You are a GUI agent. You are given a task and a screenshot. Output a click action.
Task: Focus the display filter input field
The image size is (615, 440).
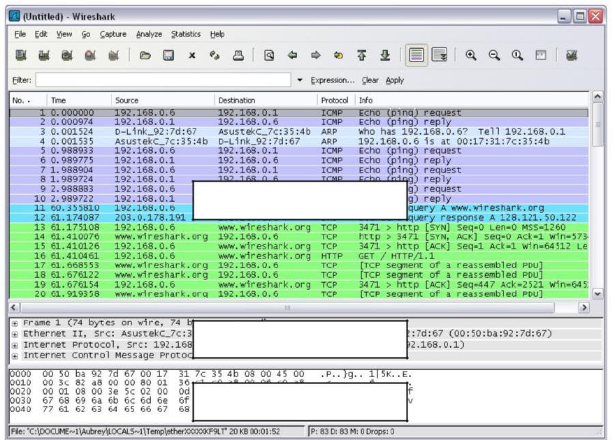tap(163, 80)
